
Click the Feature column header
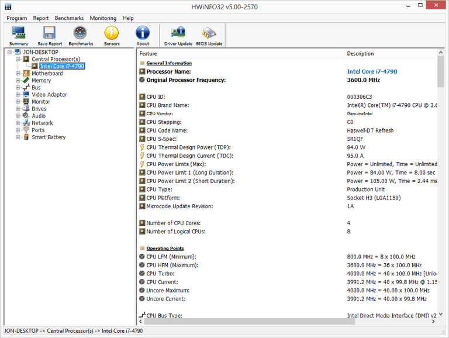point(240,54)
